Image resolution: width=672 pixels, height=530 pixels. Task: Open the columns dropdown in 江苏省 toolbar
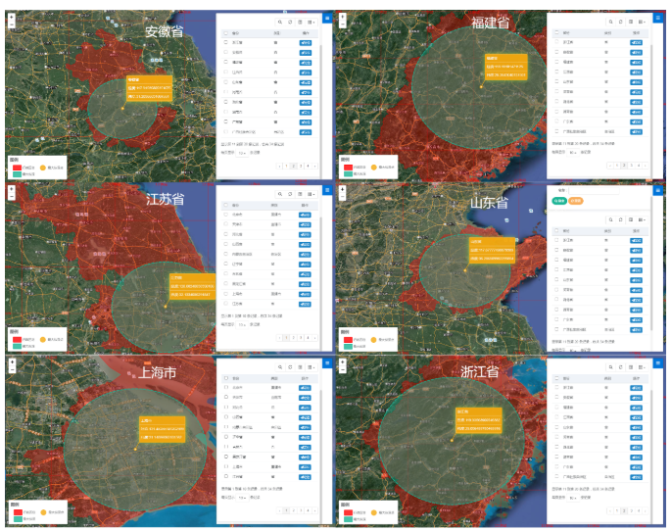tap(312, 194)
